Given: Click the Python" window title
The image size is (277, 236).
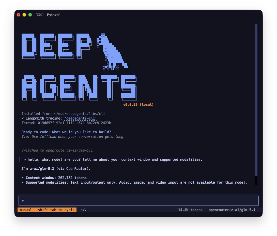Looking at the screenshot, I should point(54,15).
